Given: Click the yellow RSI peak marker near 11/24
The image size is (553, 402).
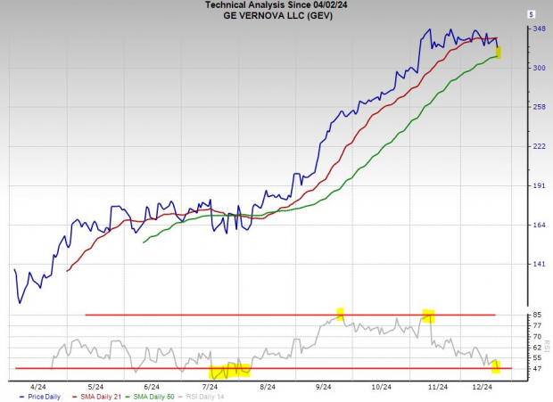Looking at the screenshot, I should click(x=428, y=315).
